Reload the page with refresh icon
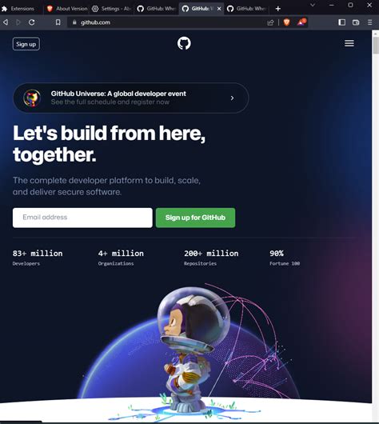 [32, 22]
